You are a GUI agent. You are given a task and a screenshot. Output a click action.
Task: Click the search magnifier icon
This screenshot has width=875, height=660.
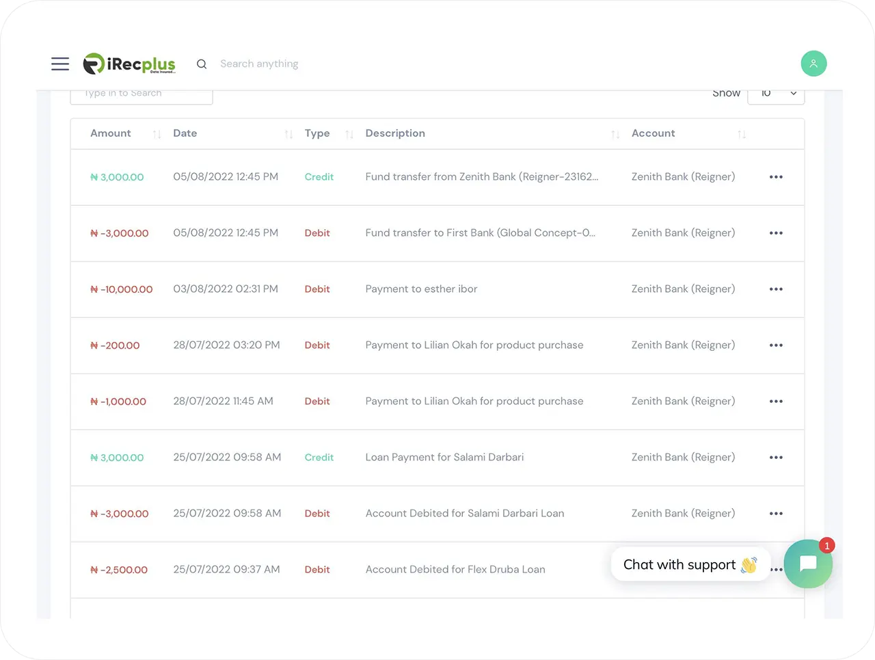click(x=202, y=64)
